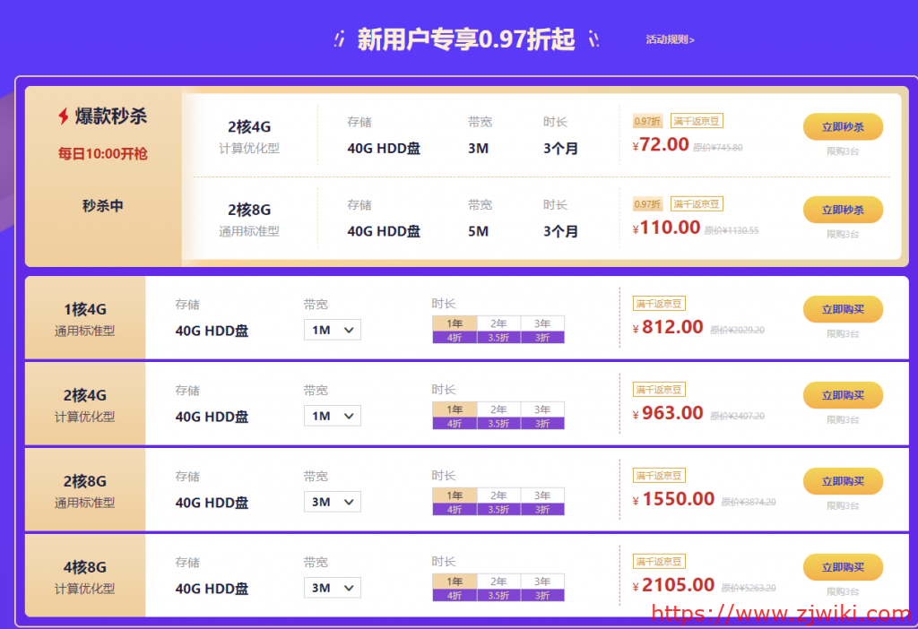Select the 3.5折 2年 option for the 4核8G plan

(498, 594)
